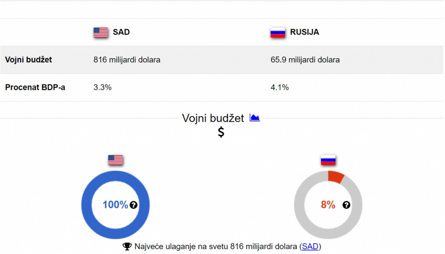Click the USA flag above the blue donut
The height and width of the screenshot is (254, 445).
[x=116, y=160]
